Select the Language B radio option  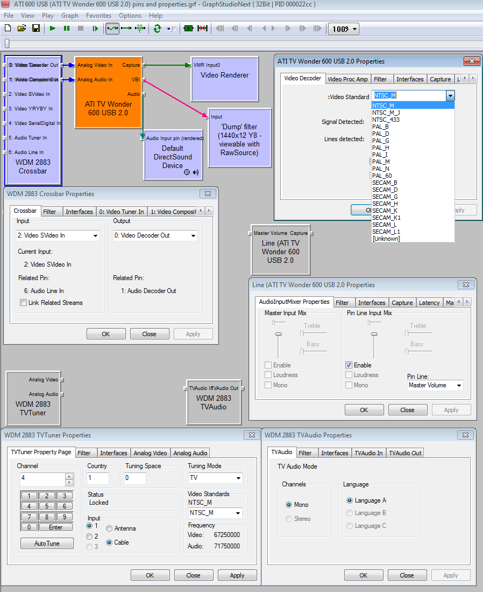pyautogui.click(x=350, y=513)
